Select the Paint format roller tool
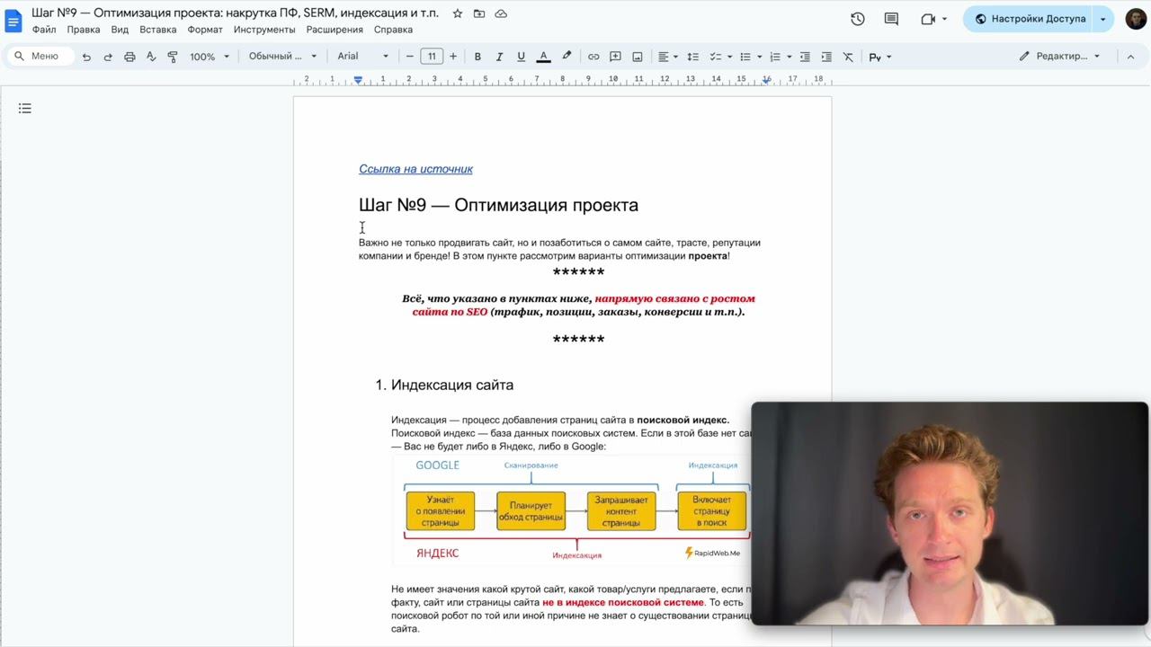The image size is (1151, 647). coord(173,57)
